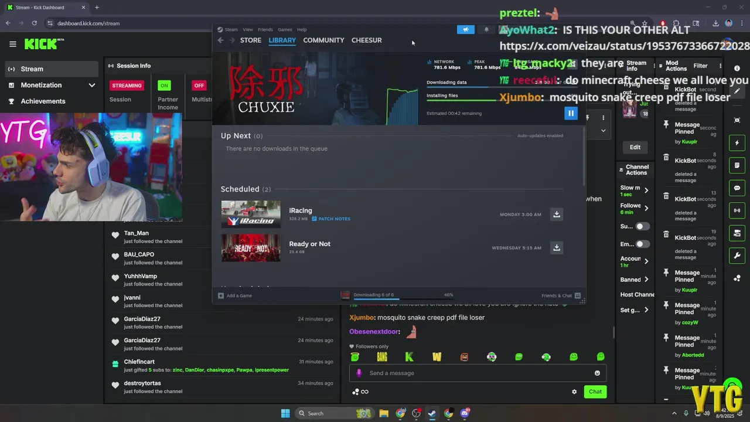This screenshot has width=750, height=422.
Task: Expand Monetization menu in Kick sidebar
Action: click(52, 85)
